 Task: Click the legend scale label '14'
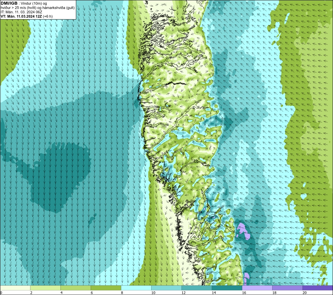pyautogui.click(x=214, y=293)
